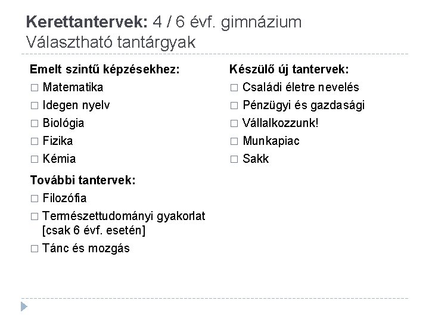Check the Matematika checkbox
Viewport: 429px width, 322px height.
pyautogui.click(x=35, y=88)
